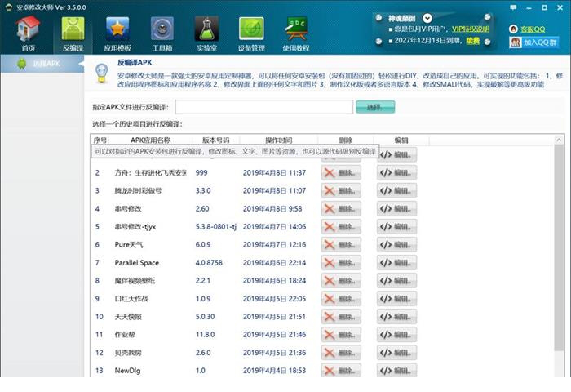Edit the Pure天气 project
571x392 pixels.
point(396,244)
